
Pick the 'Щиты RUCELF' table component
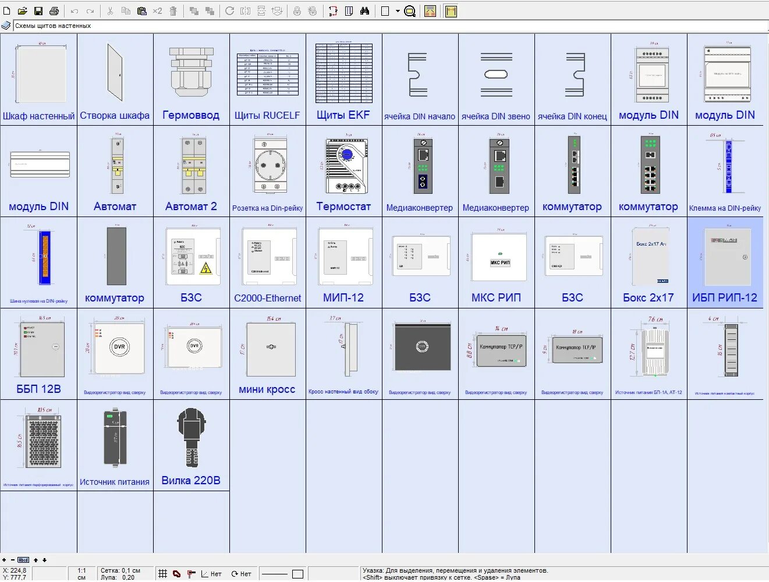click(267, 79)
